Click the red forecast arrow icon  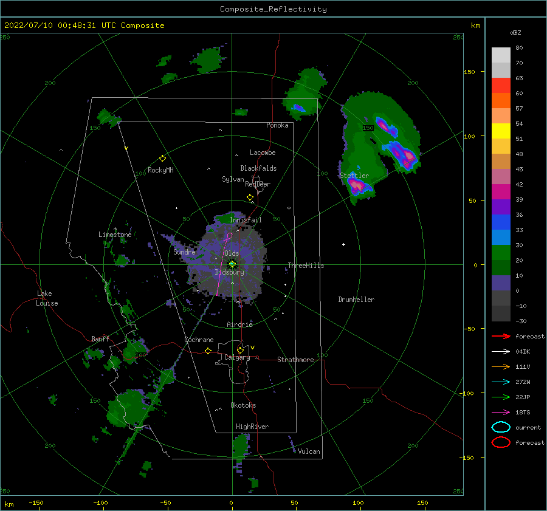pos(501,336)
